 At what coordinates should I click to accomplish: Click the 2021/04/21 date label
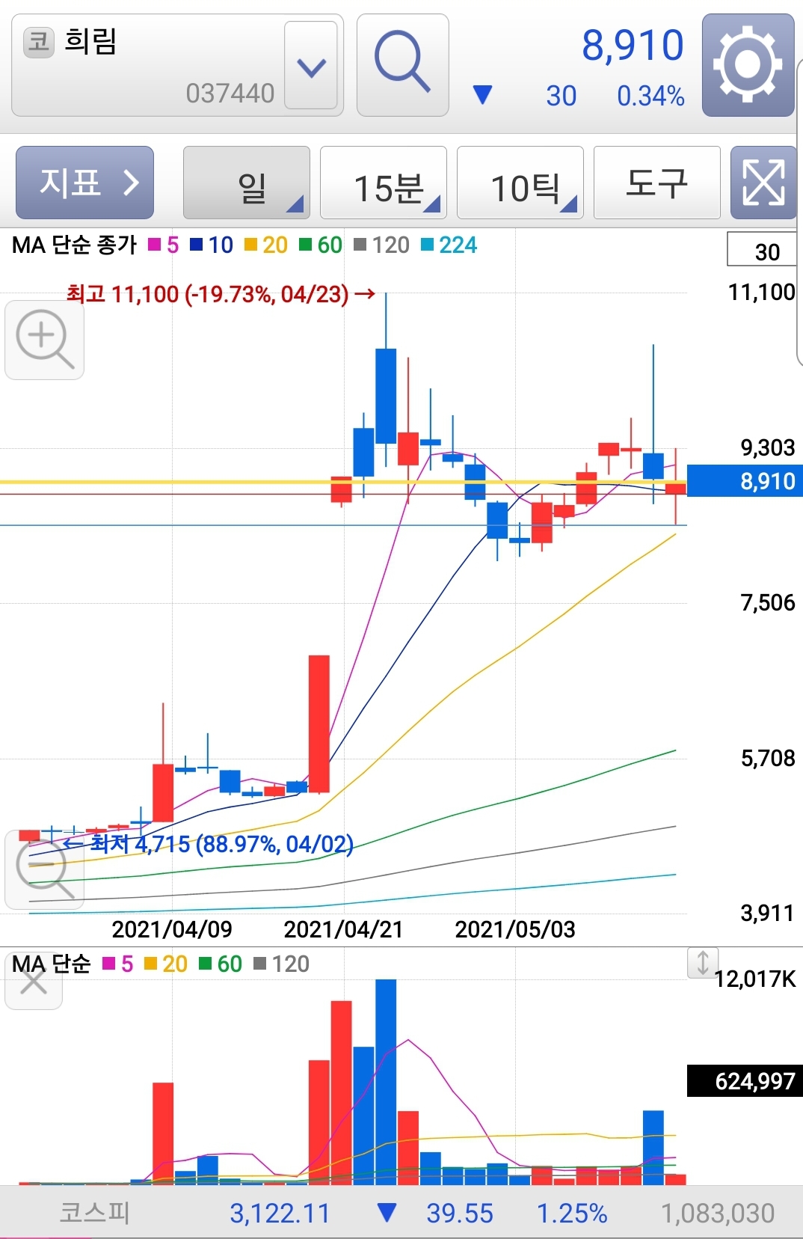point(343,929)
